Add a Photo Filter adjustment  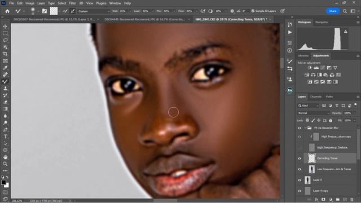pos(325,75)
